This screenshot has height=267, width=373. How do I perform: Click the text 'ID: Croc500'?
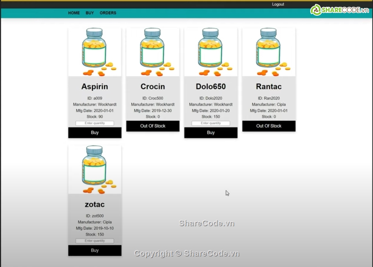(153, 98)
